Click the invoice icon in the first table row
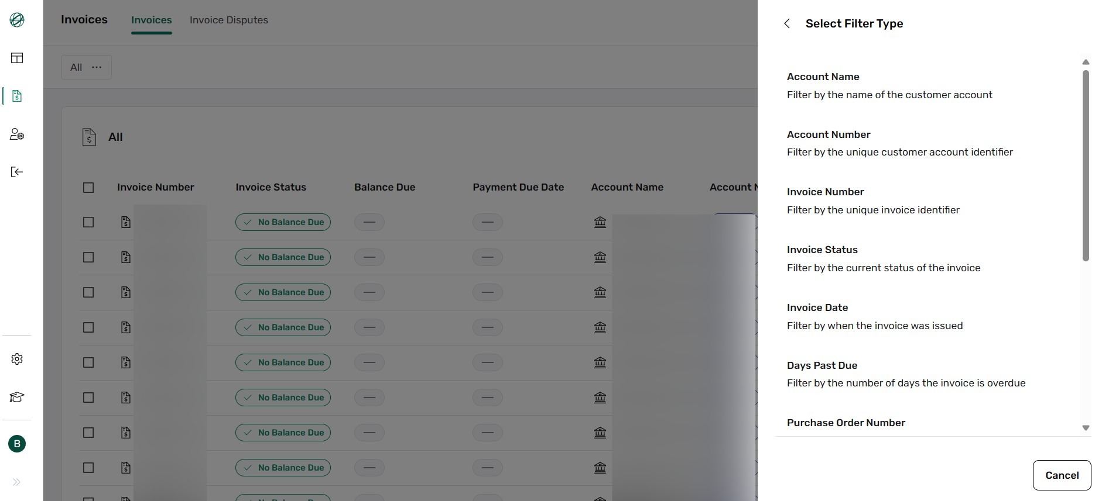The width and height of the screenshot is (1102, 501). [x=126, y=222]
